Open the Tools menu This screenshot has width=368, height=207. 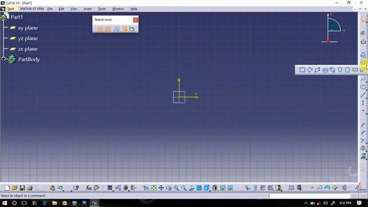coord(102,9)
